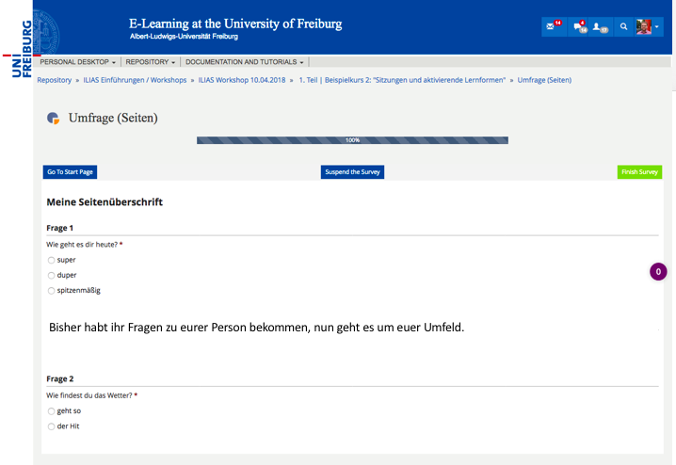Choose 'spitzenmäßig' as the answer

tap(52, 291)
